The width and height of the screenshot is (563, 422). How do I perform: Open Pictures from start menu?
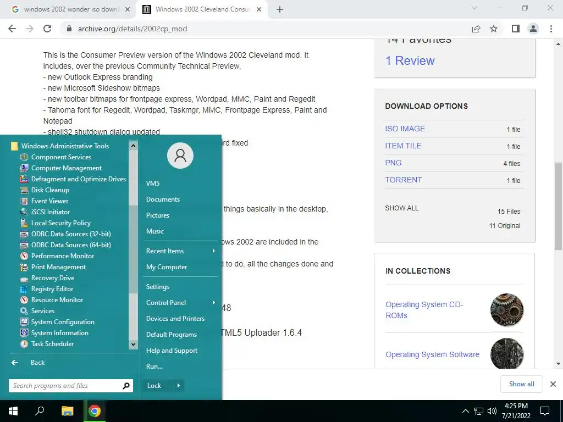158,215
